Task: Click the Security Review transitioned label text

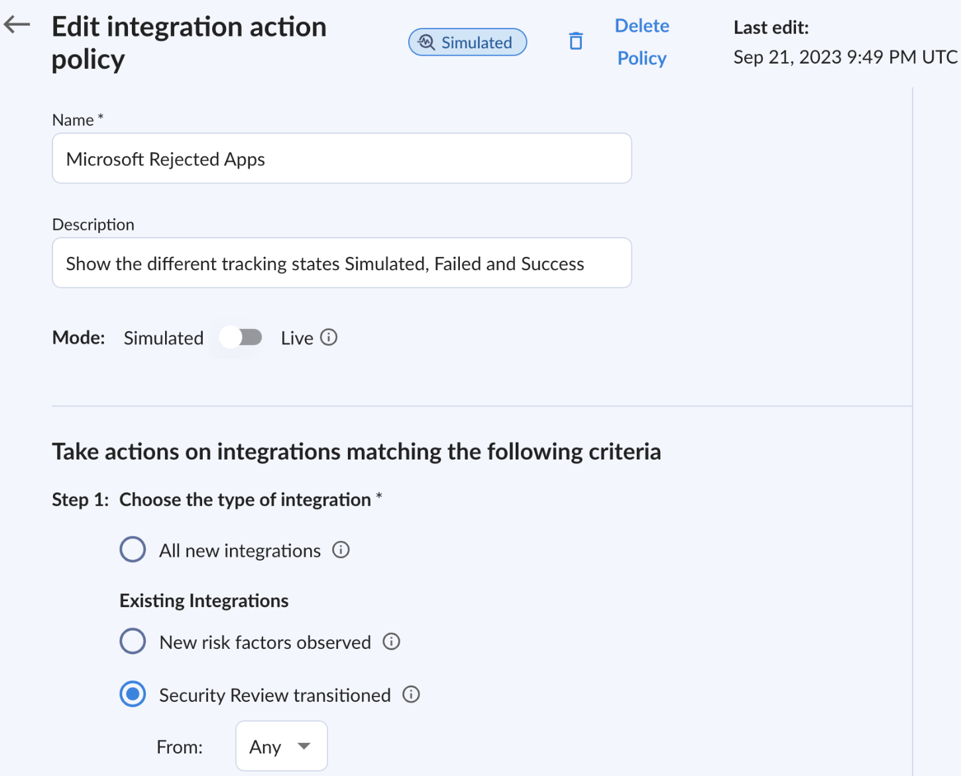Action: (x=274, y=695)
